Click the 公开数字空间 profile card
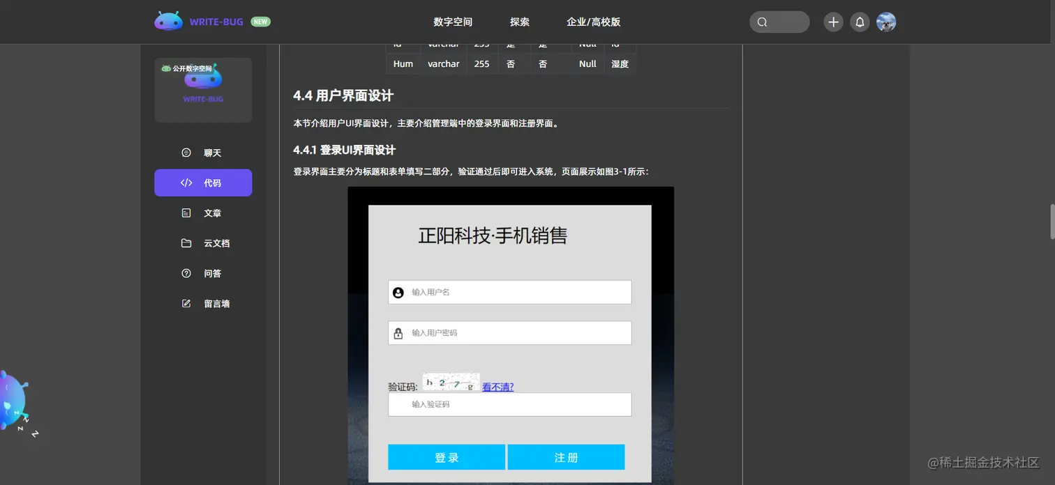The width and height of the screenshot is (1055, 485). coord(202,89)
